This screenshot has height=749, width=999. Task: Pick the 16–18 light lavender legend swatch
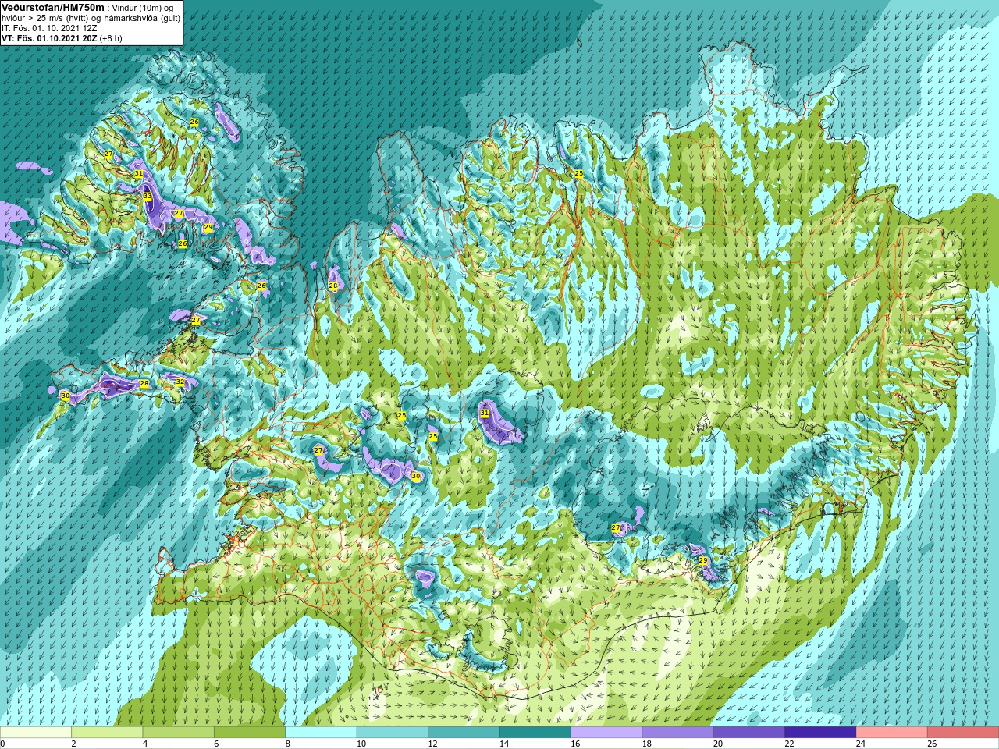coord(606,733)
